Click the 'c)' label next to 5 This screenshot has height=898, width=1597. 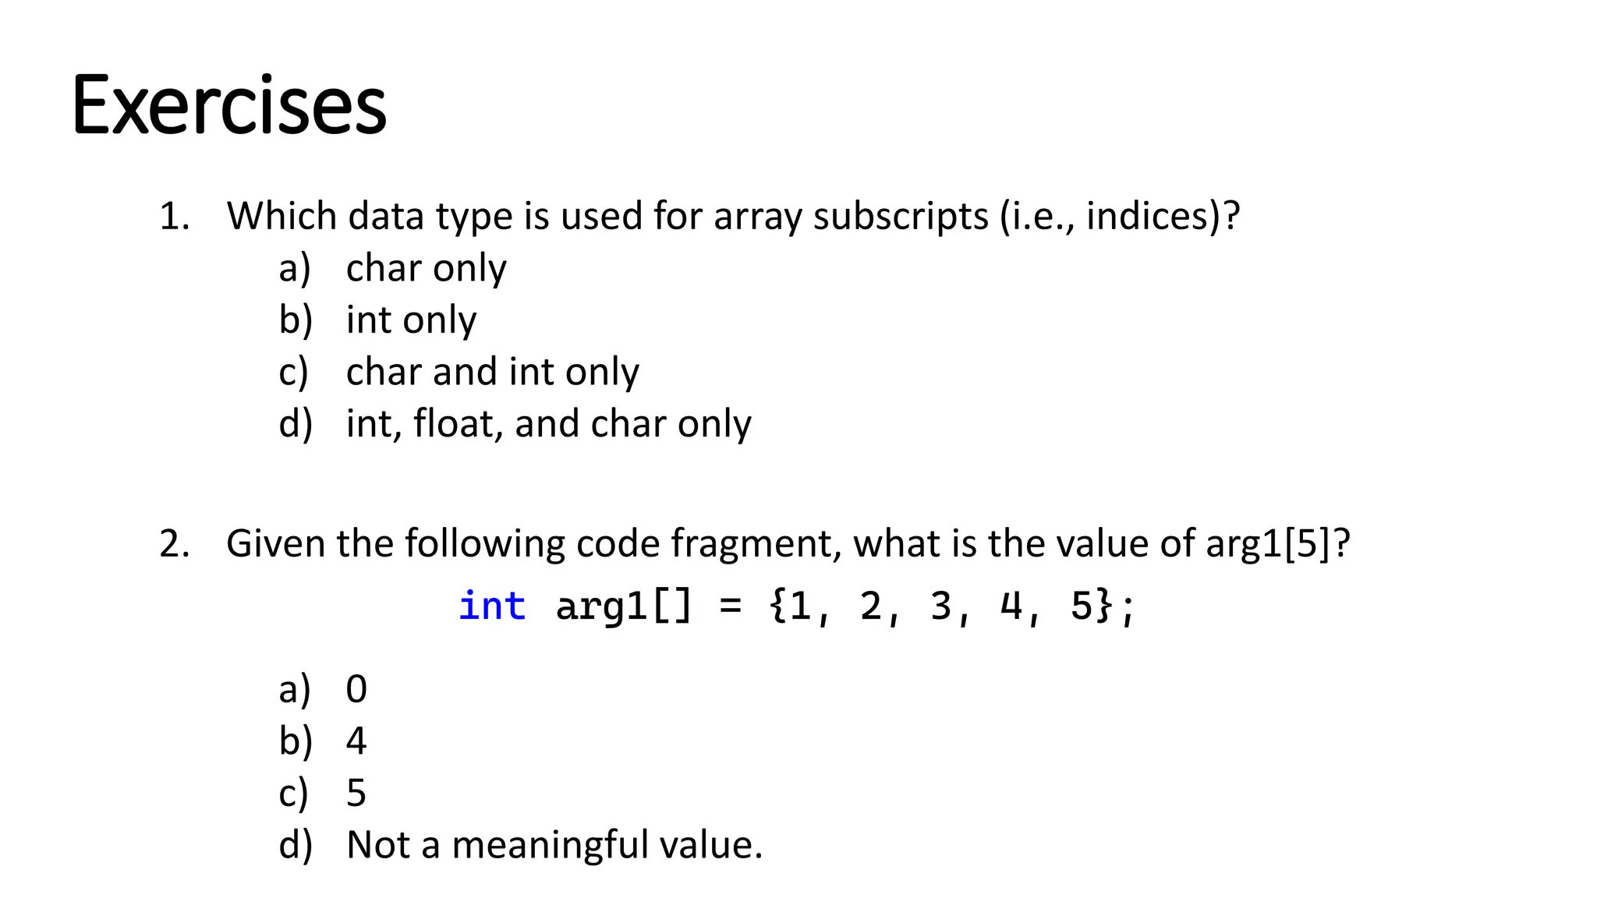(293, 794)
